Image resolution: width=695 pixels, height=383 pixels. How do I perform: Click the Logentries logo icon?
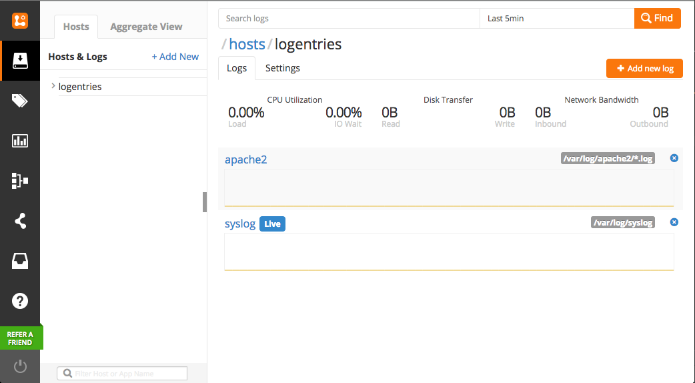(20, 20)
